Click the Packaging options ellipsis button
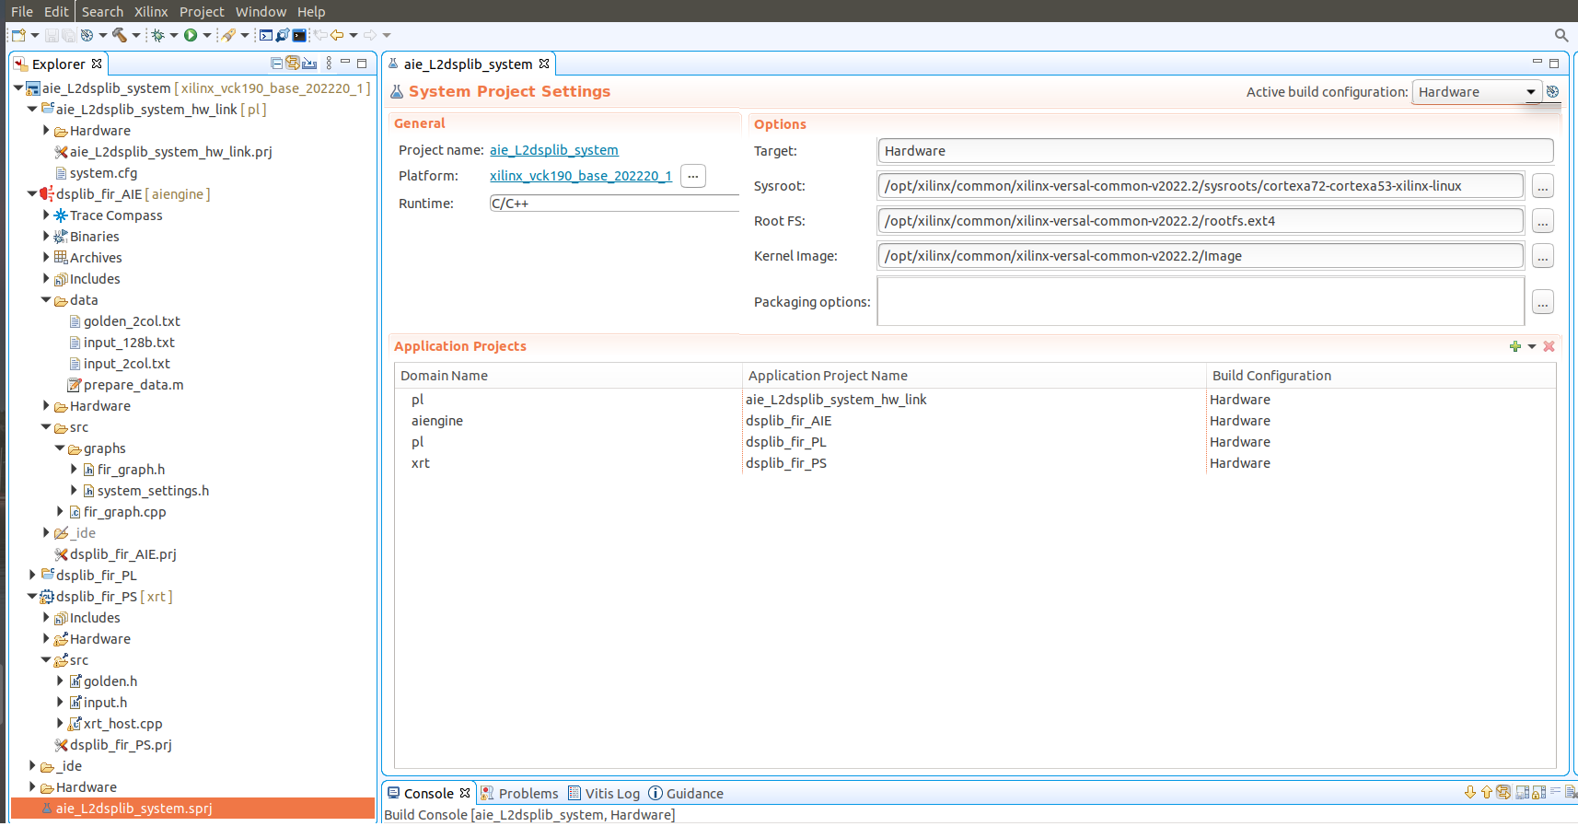Image resolution: width=1578 pixels, height=838 pixels. click(x=1543, y=301)
